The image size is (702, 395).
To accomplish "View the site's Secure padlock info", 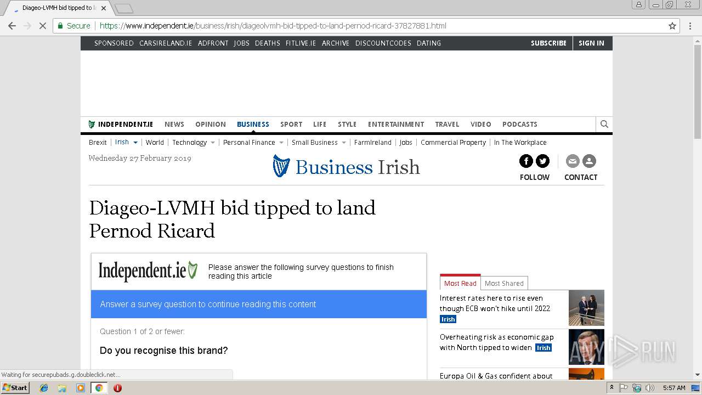I will pyautogui.click(x=74, y=26).
